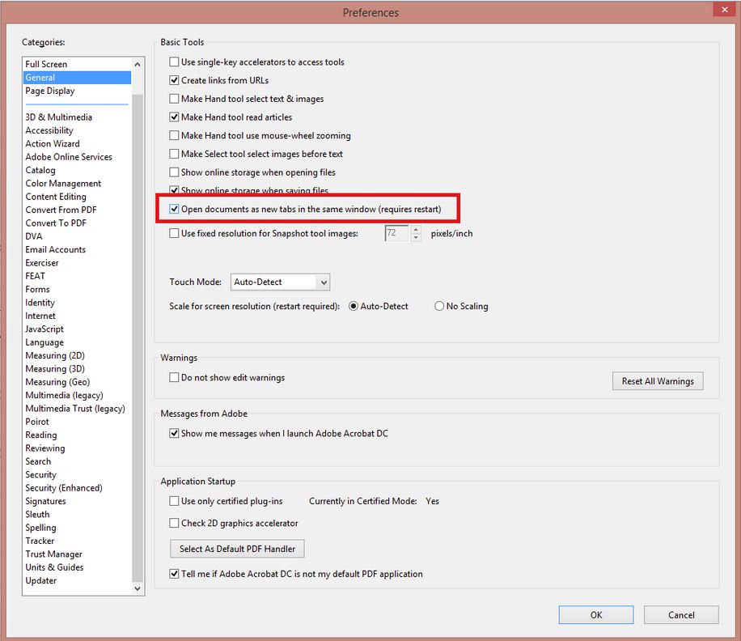Select No Scaling radio button

point(439,306)
